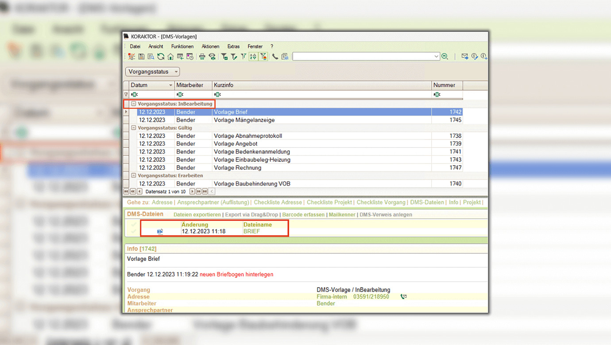Click the Dateien exportieren link
Image resolution: width=611 pixels, height=345 pixels.
[x=197, y=215]
